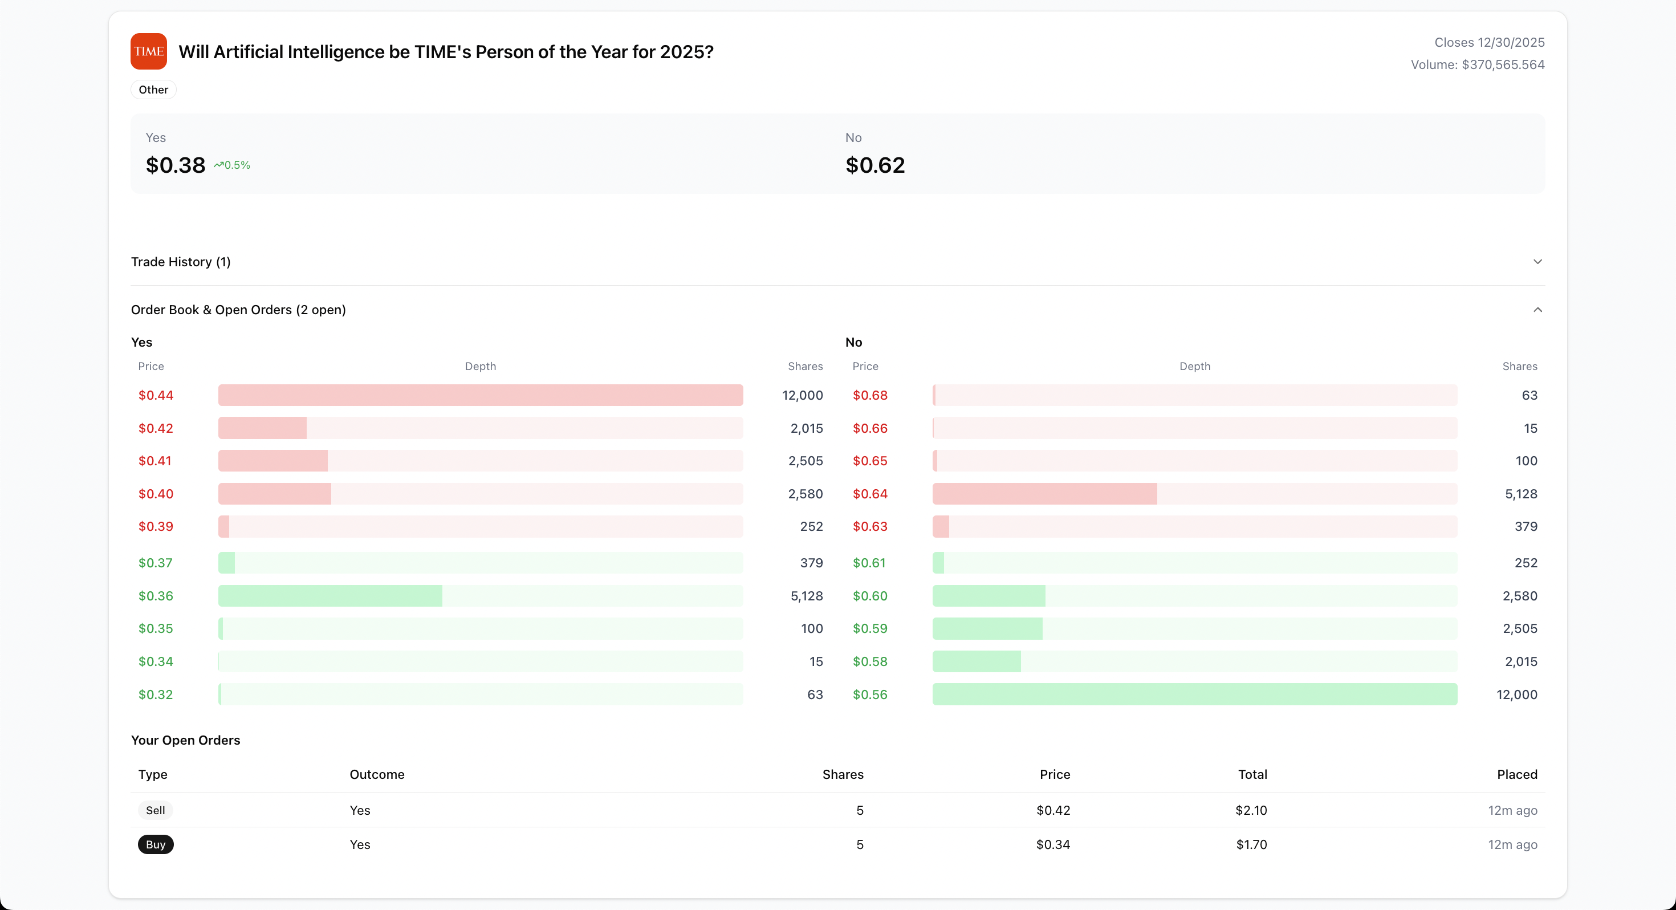Click the Outcome column header
1676x910 pixels.
pos(377,774)
